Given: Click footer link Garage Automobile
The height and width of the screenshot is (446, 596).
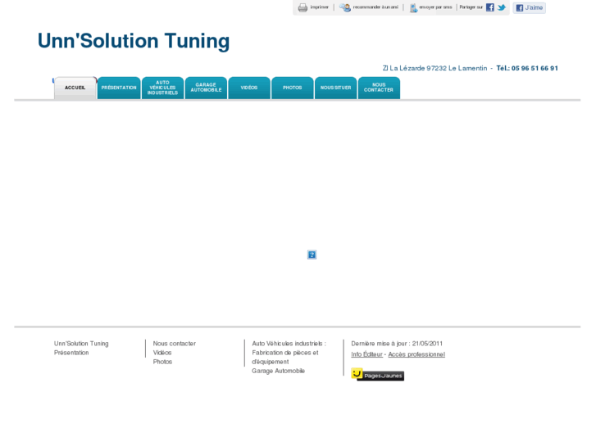Looking at the screenshot, I should [x=278, y=371].
